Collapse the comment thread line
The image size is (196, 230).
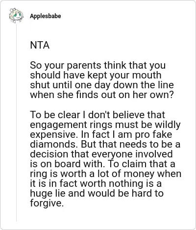click(16, 123)
